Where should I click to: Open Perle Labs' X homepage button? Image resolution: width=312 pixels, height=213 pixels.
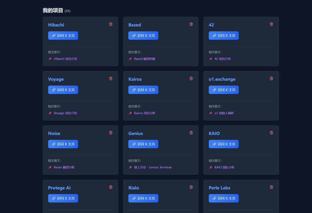click(x=224, y=198)
